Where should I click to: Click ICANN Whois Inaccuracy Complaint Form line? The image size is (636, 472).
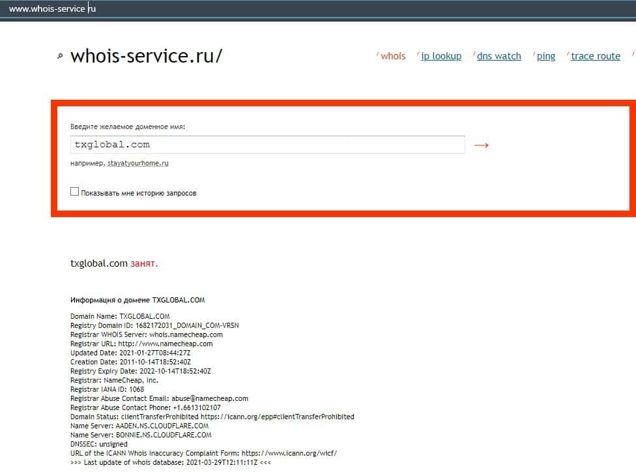[x=203, y=453]
